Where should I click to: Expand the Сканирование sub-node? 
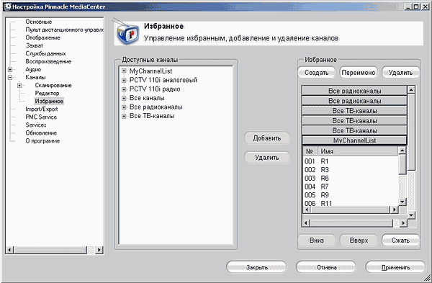click(19, 86)
